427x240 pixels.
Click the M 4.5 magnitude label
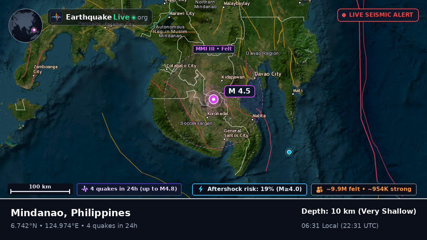click(239, 91)
